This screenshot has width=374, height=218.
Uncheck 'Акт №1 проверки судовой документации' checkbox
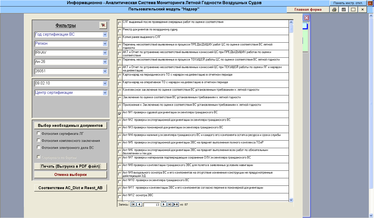coord(120,114)
